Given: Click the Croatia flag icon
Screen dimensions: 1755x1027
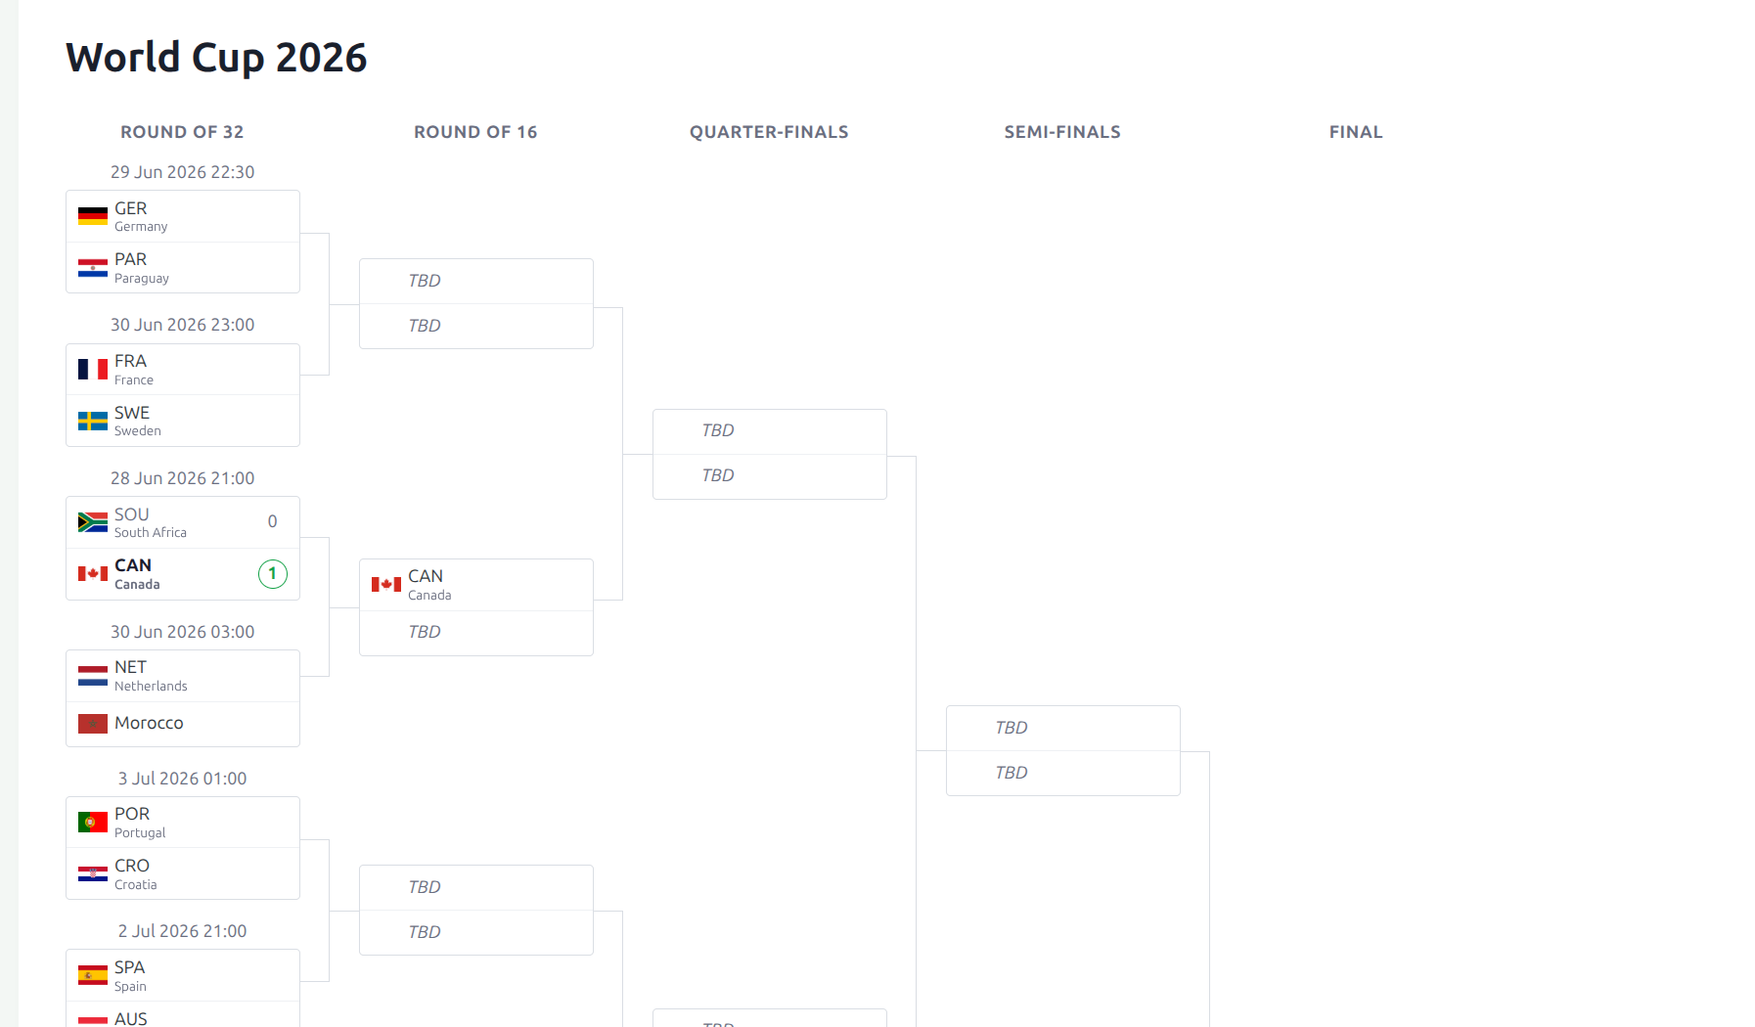Looking at the screenshot, I should coord(93,873).
